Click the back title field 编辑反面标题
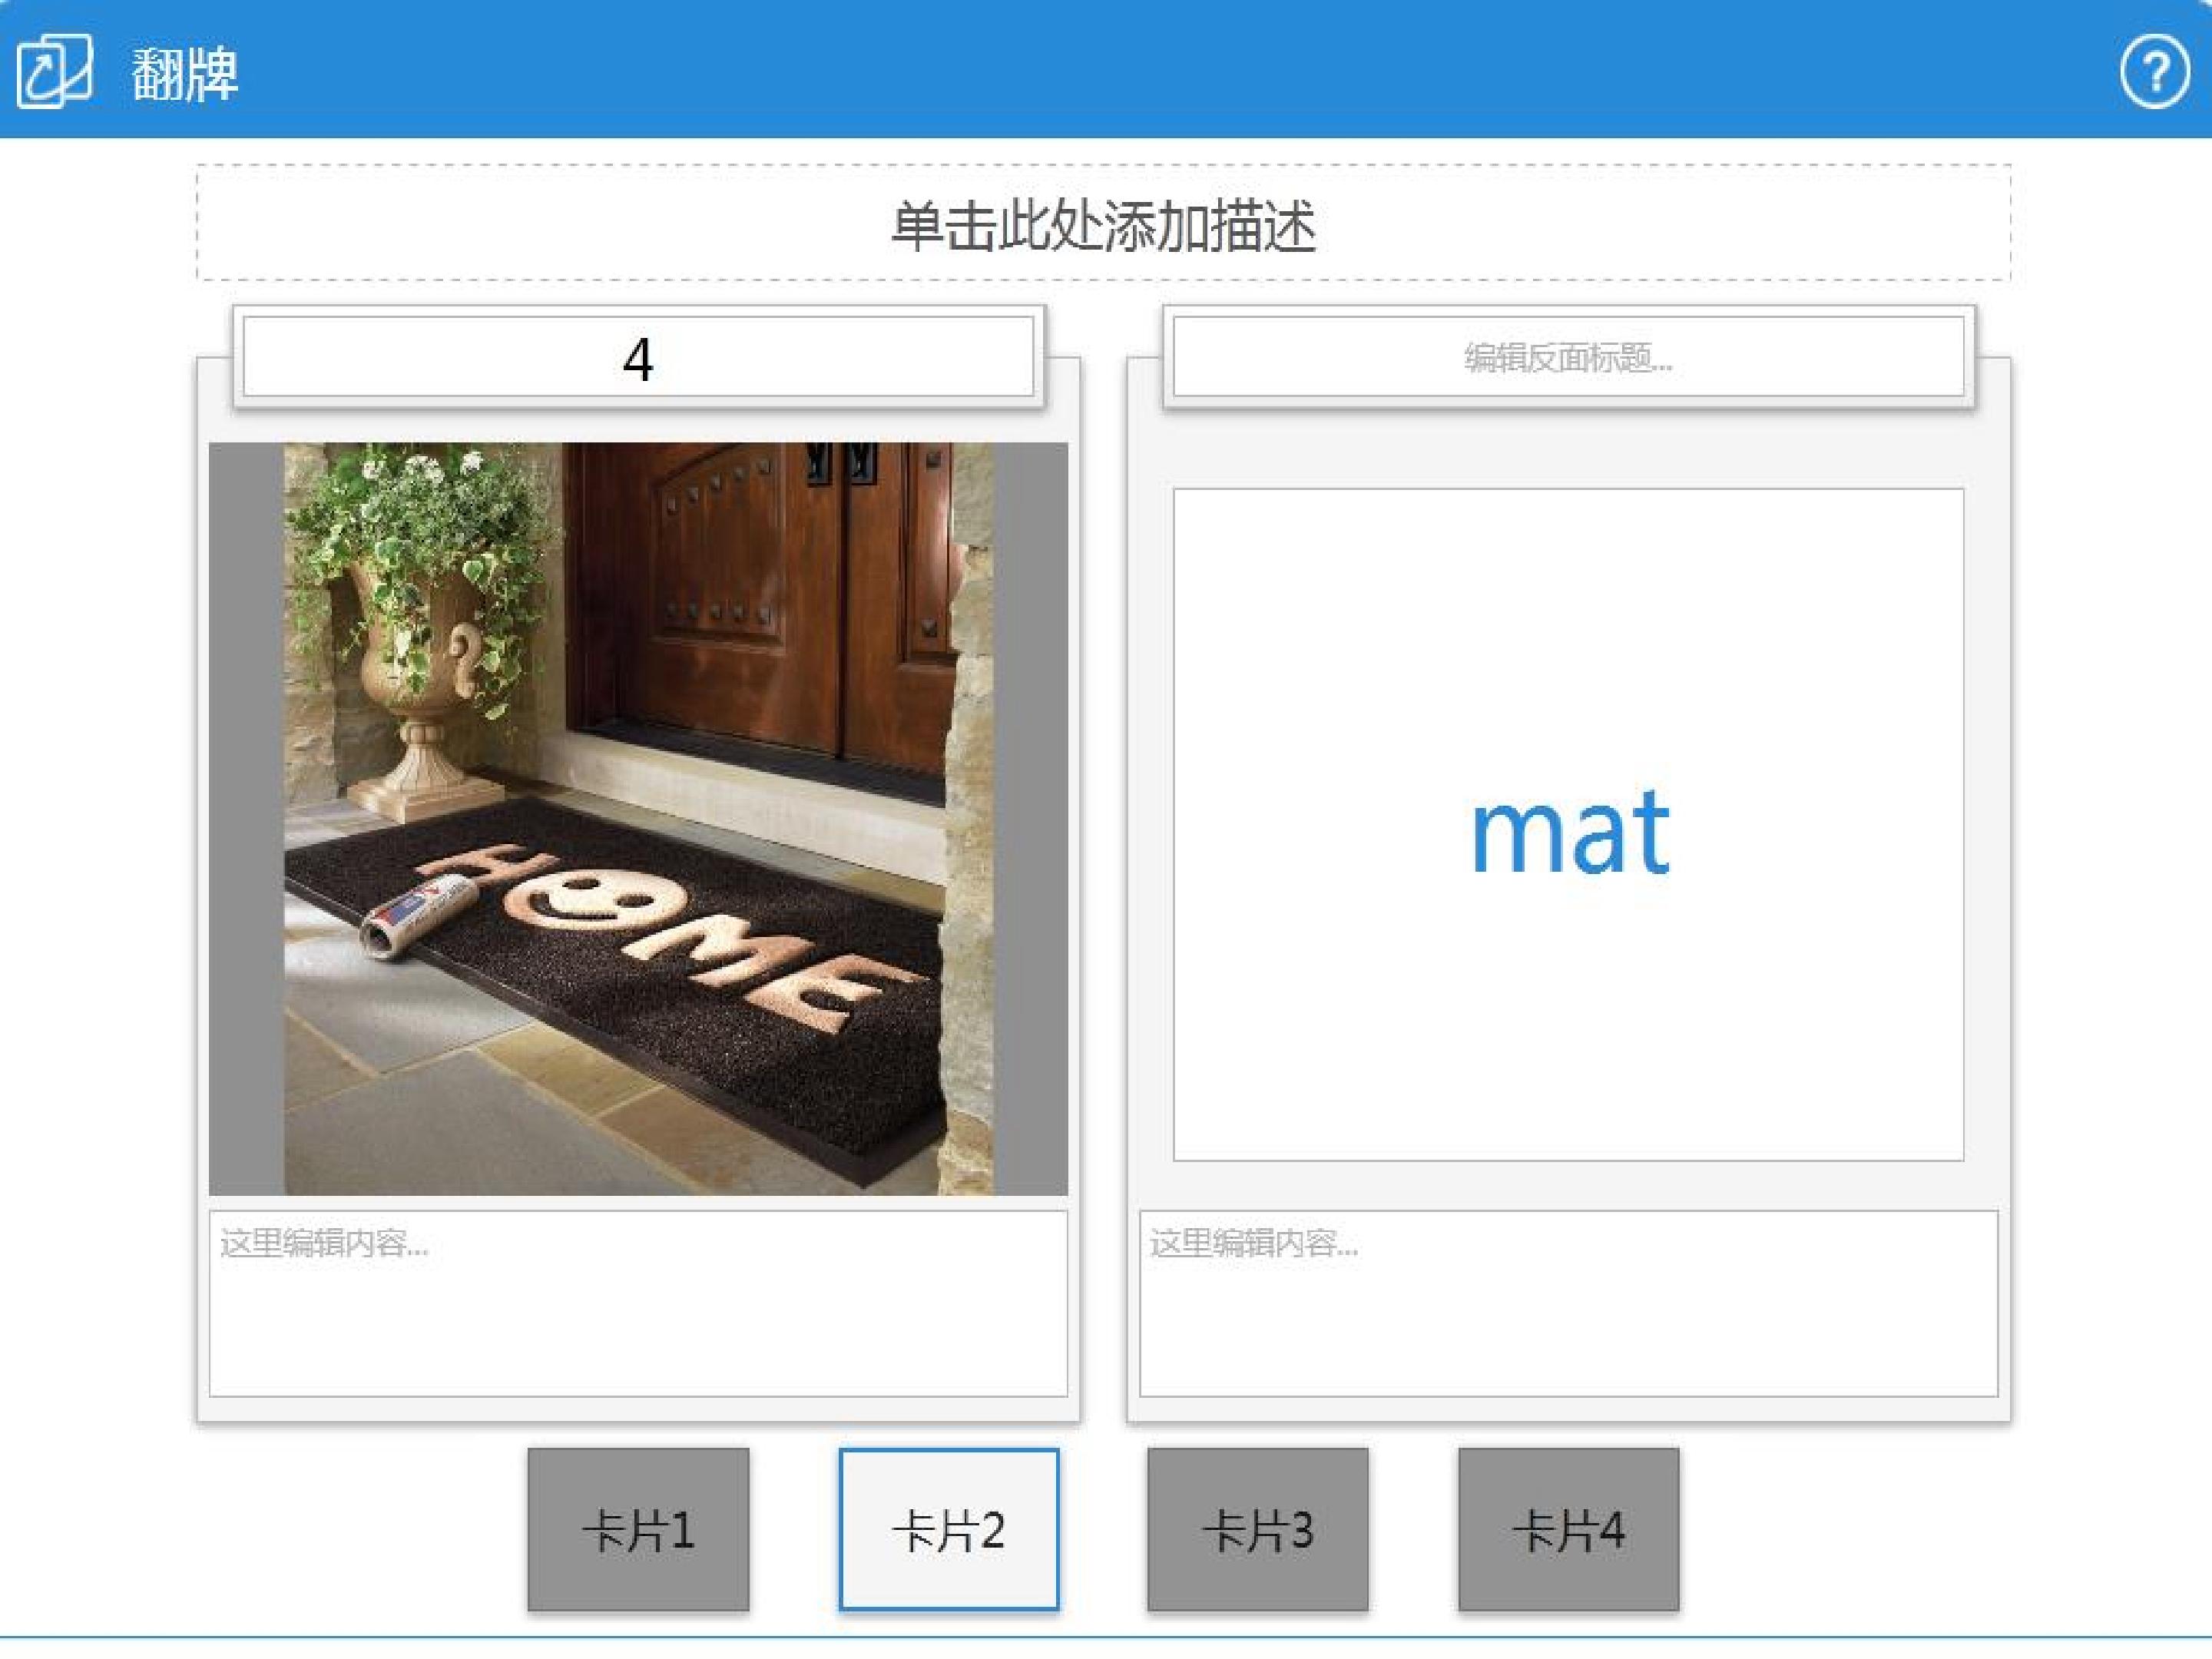 (x=1568, y=357)
